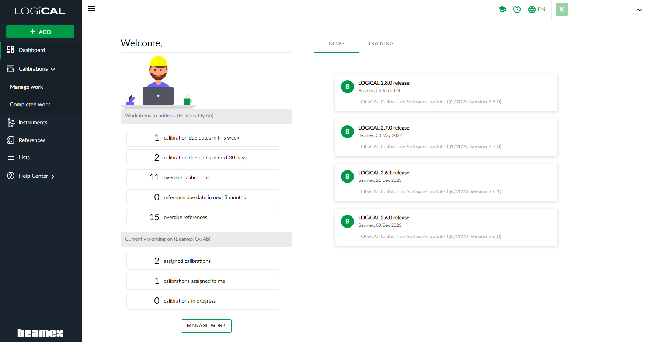The width and height of the screenshot is (647, 342).
Task: Click Beamex avatar on 2.8.0 release
Action: click(x=347, y=87)
